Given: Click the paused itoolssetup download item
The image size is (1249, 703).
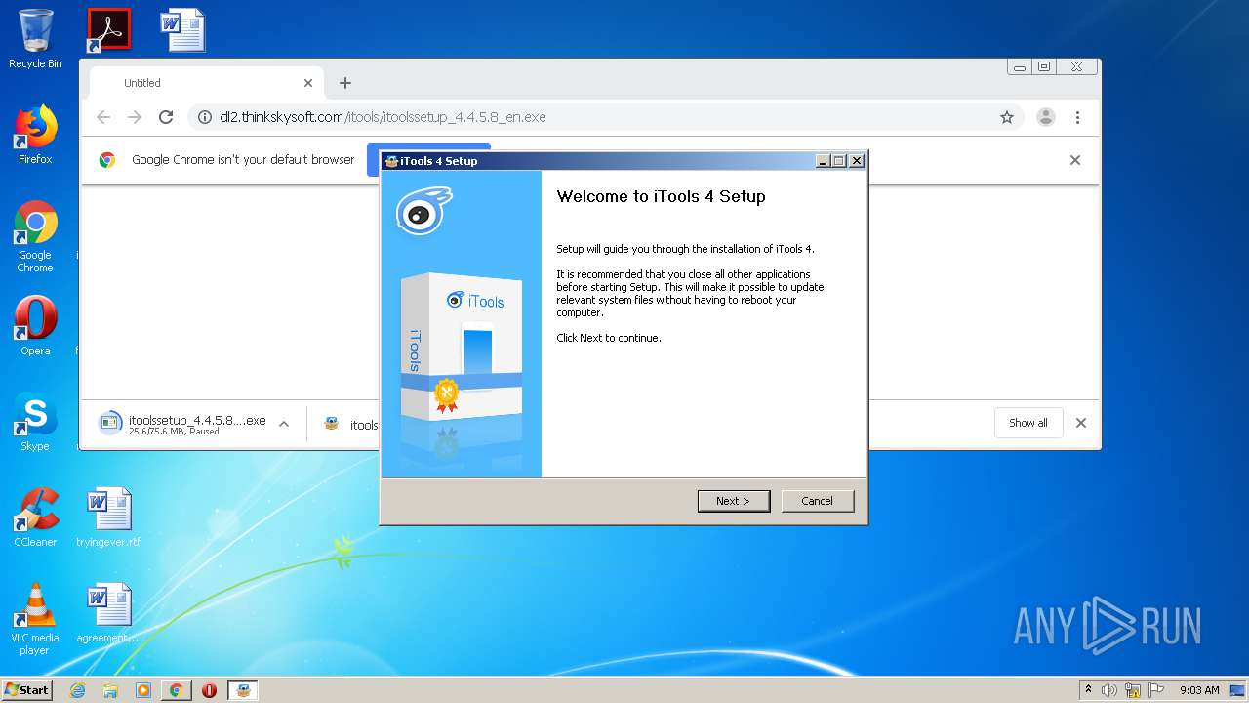Looking at the screenshot, I should tap(182, 424).
